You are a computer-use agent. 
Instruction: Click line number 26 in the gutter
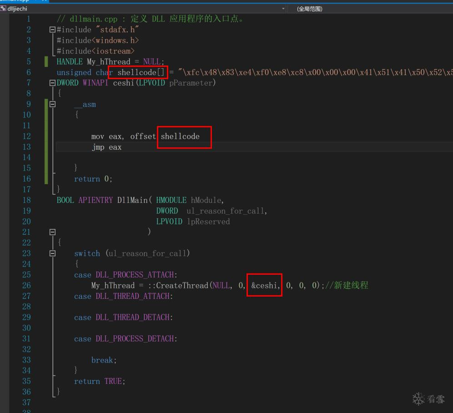tap(26, 285)
